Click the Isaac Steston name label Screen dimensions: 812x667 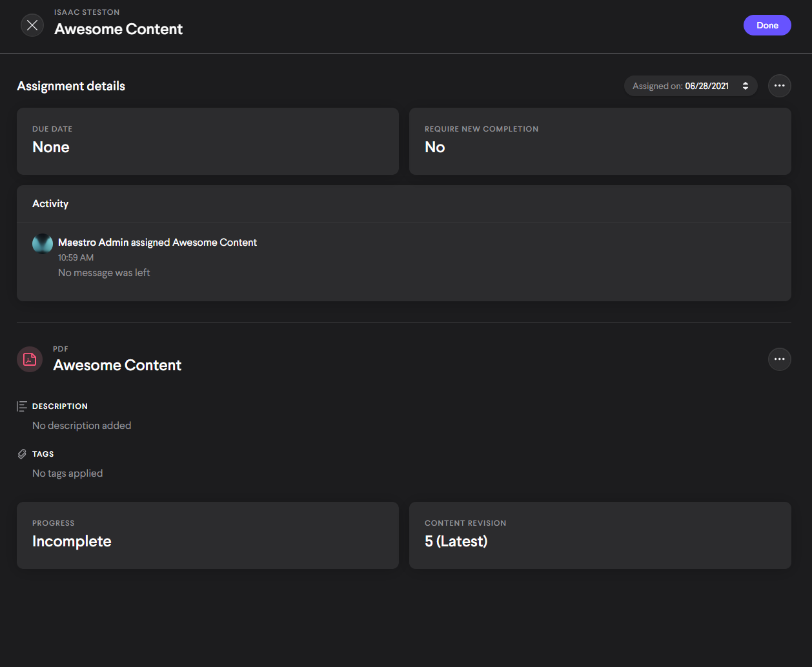click(86, 12)
